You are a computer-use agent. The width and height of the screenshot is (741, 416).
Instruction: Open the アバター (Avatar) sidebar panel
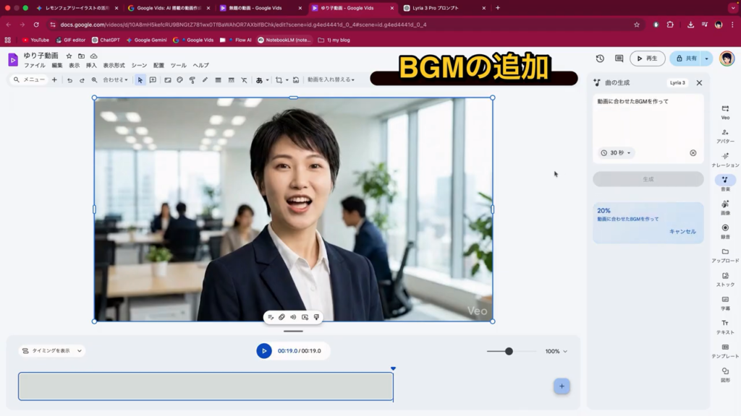[724, 136]
